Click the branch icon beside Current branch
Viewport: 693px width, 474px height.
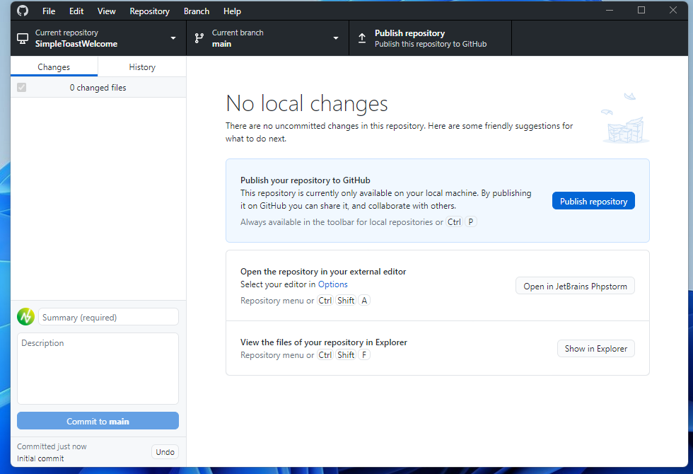[x=199, y=37]
